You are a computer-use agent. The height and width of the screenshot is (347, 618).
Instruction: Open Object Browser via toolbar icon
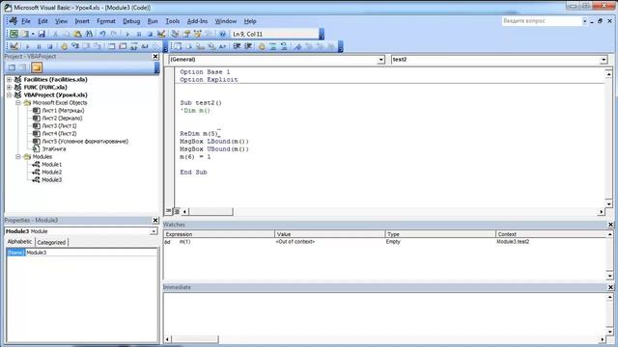point(197,34)
